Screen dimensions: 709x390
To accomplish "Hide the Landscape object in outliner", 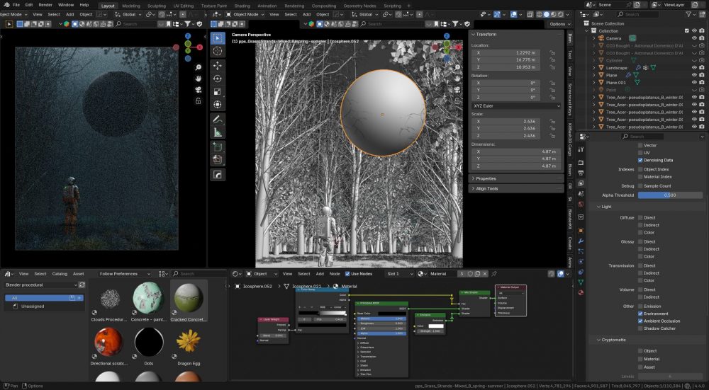I will 694,67.
